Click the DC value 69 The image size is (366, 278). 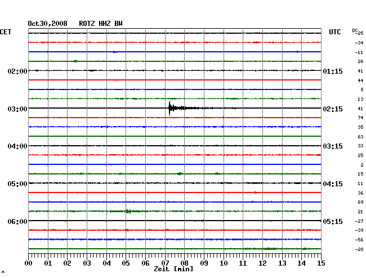(360, 202)
